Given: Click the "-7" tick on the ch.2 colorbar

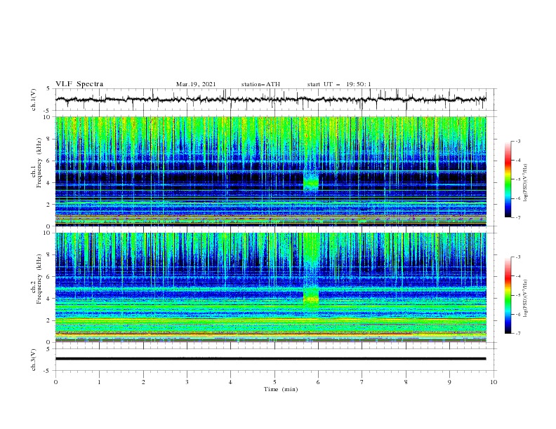Looking at the screenshot, I should [518, 334].
